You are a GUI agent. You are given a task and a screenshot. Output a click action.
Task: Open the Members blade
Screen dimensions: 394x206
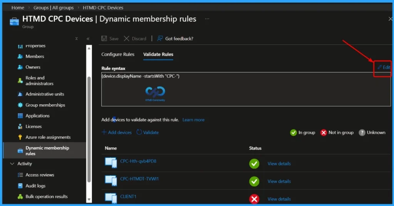pos(35,56)
